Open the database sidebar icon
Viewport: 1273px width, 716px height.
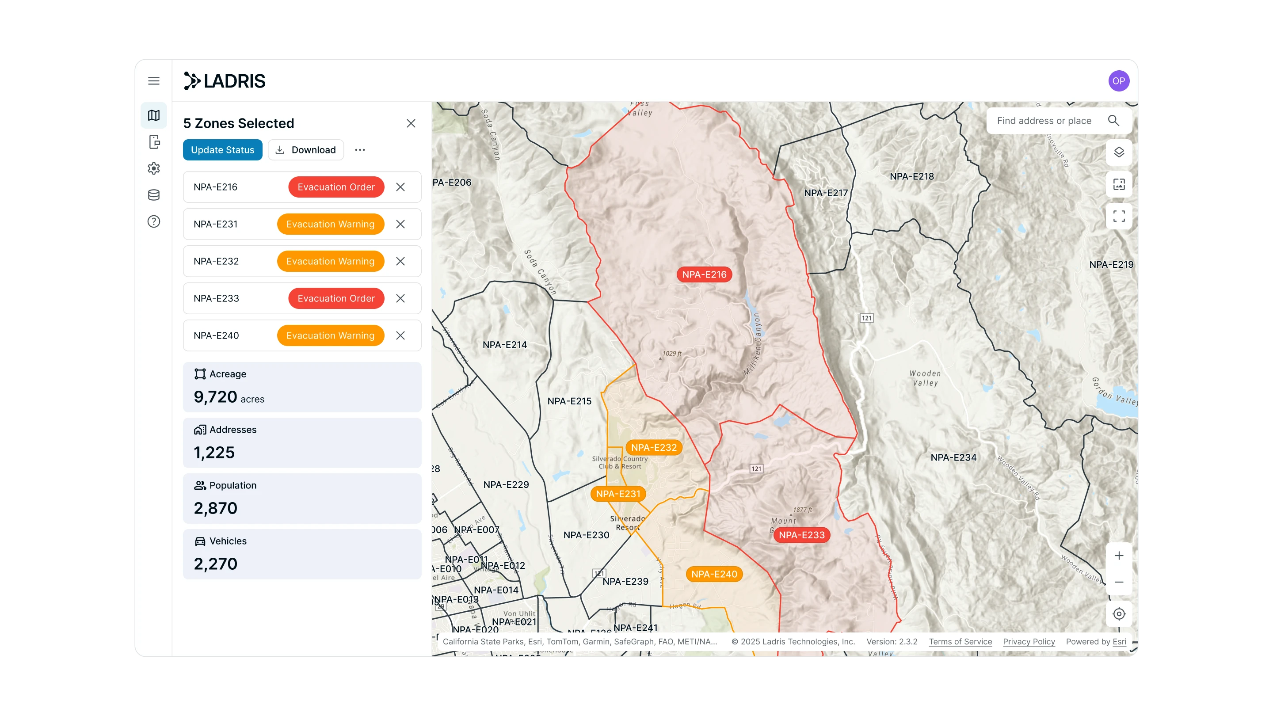154,194
